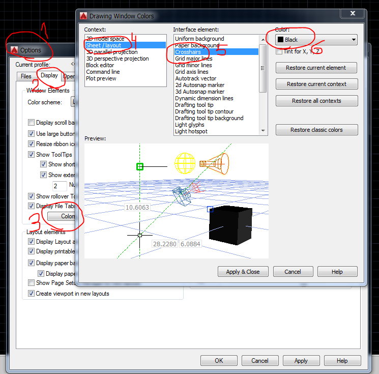Viewport: 379px width, 374px height.
Task: Click Apply in the Options dialog
Action: click(x=301, y=361)
